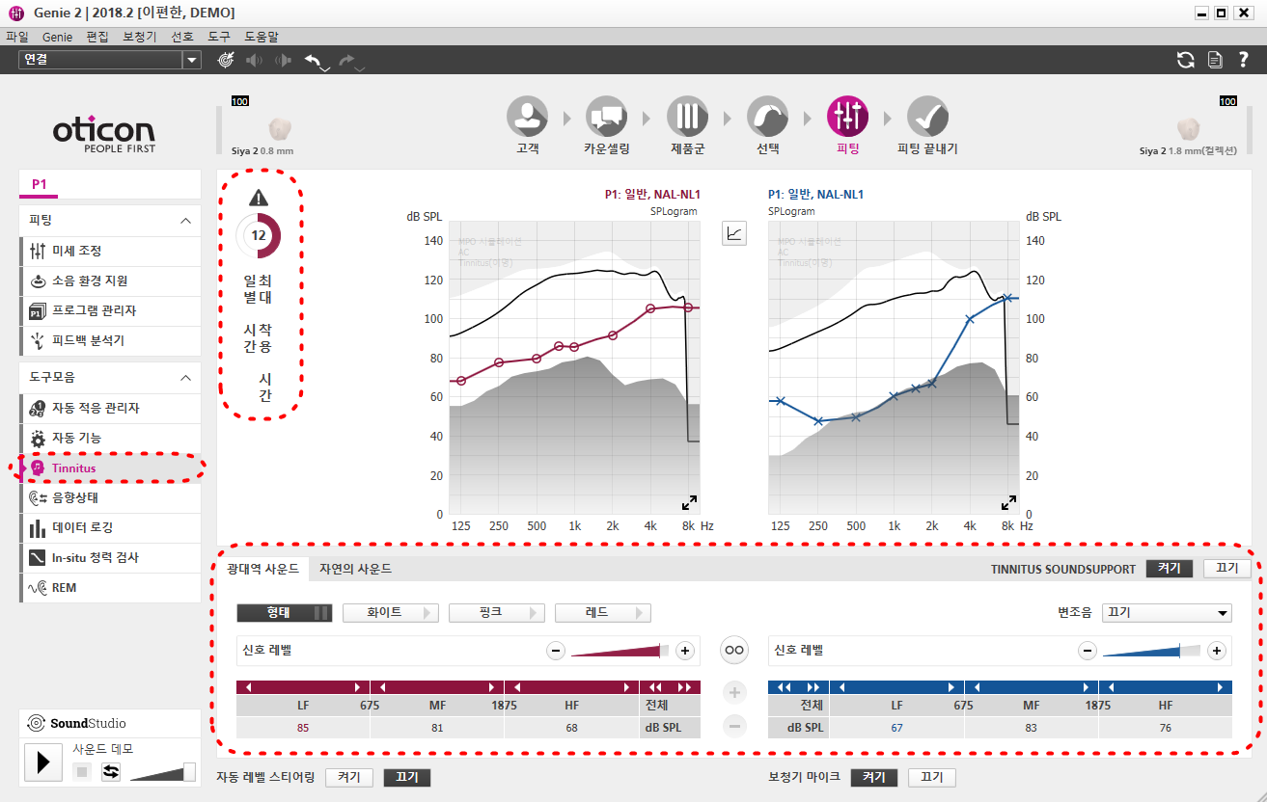The width and height of the screenshot is (1267, 802).
Task: Open the SoundStudio panel header
Action: pyautogui.click(x=110, y=723)
